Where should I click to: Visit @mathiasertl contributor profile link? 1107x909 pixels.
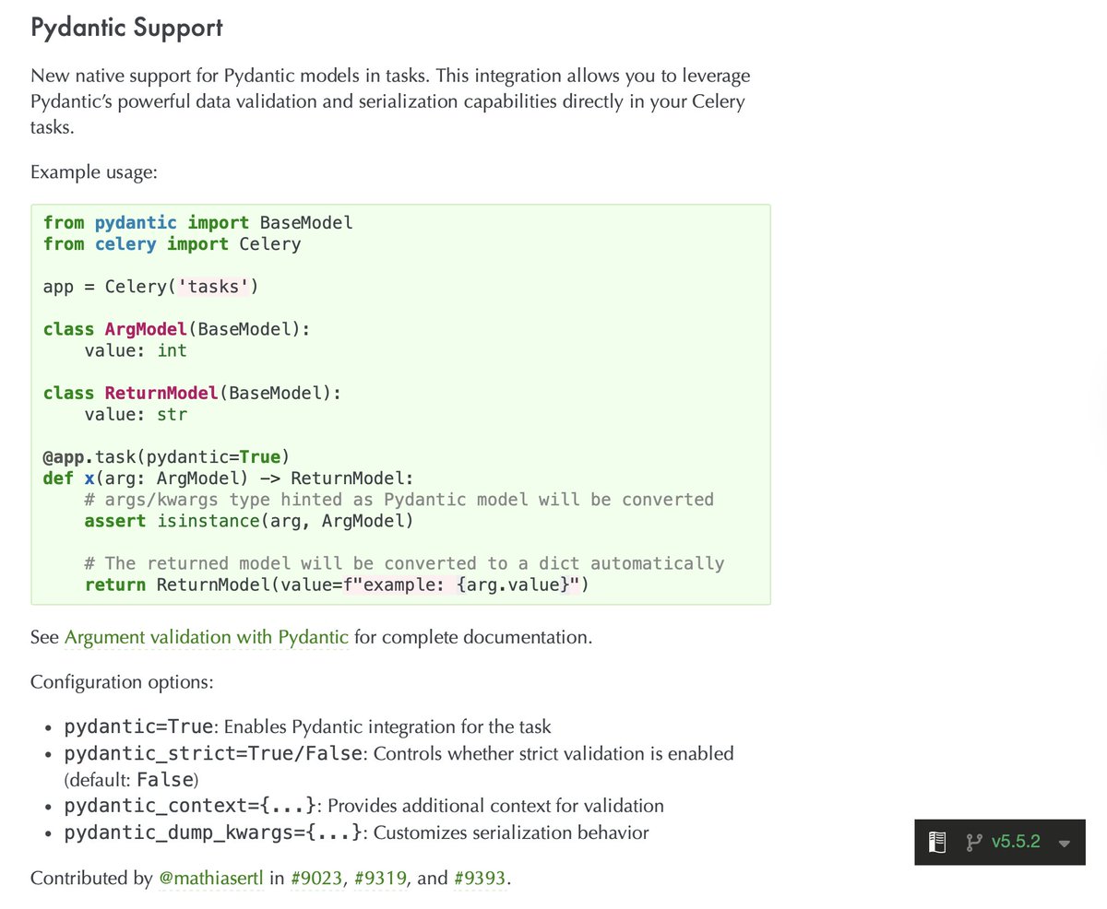point(212,879)
